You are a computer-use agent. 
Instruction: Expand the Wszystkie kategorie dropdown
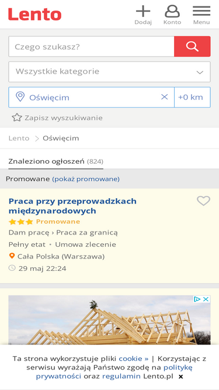tap(110, 72)
